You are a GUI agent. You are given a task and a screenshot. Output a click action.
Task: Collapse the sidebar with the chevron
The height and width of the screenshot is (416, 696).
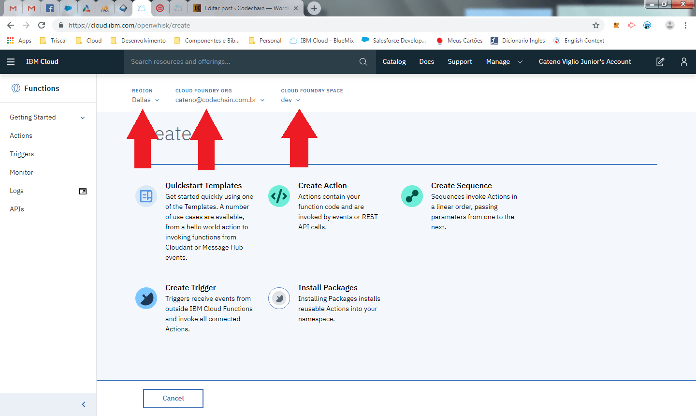(x=84, y=404)
